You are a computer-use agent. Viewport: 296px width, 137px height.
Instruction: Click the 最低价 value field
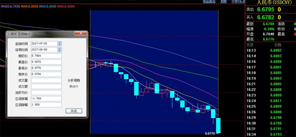(x=46, y=68)
